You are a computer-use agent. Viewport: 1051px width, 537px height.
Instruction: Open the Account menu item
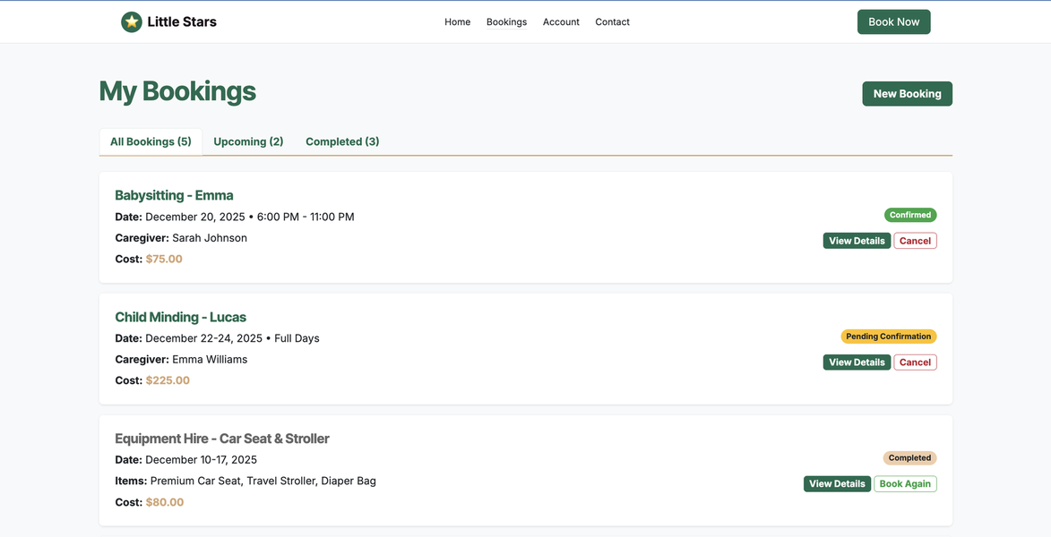(x=561, y=21)
